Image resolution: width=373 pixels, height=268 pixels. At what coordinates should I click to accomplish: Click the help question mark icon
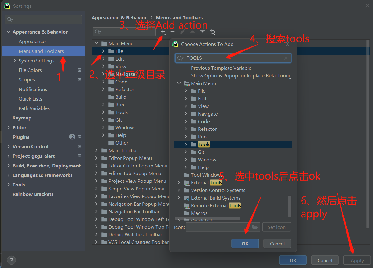11,260
